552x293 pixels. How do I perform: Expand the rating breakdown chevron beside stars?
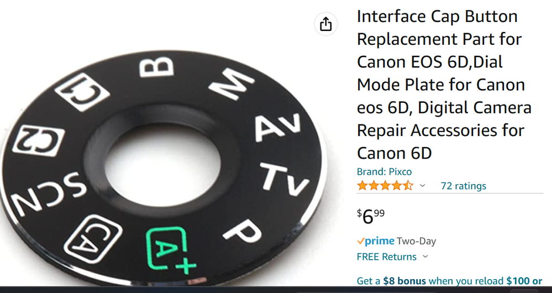coord(423,186)
